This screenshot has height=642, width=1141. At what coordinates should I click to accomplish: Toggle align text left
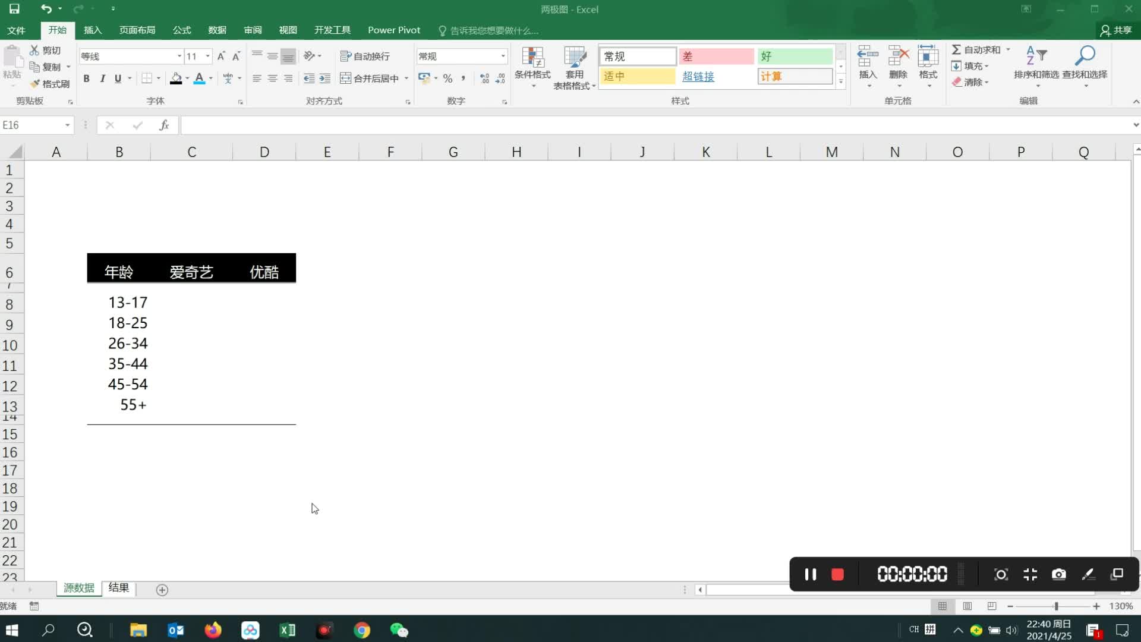(x=257, y=78)
